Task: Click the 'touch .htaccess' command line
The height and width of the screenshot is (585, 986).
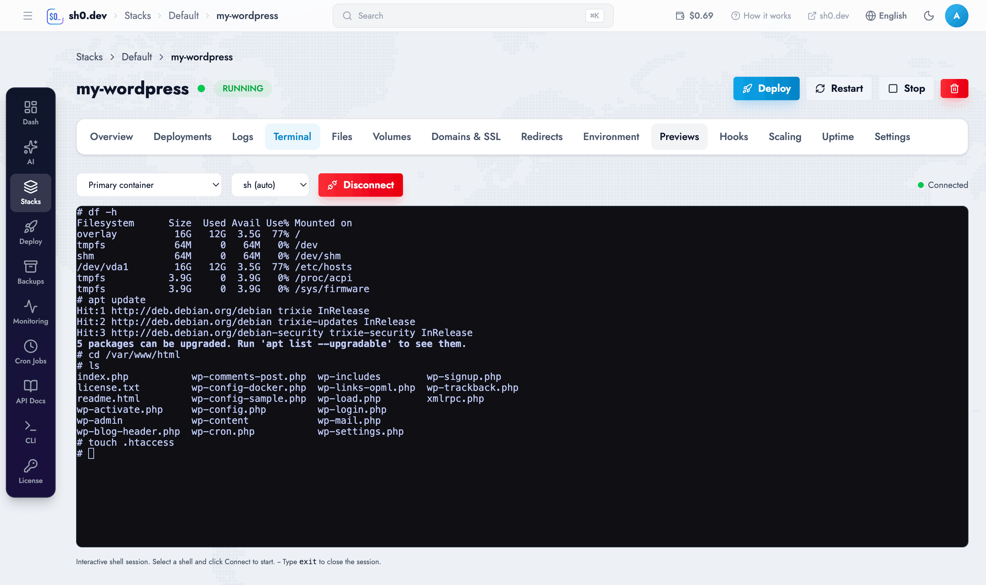Action: coord(126,442)
